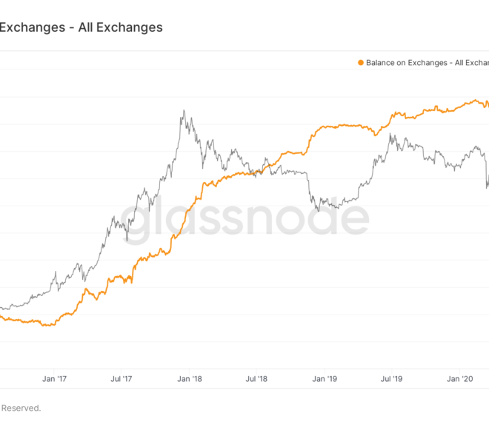The height and width of the screenshot is (427, 489).
Task: Click the gray price peak near Jan '18
Action: 184,110
